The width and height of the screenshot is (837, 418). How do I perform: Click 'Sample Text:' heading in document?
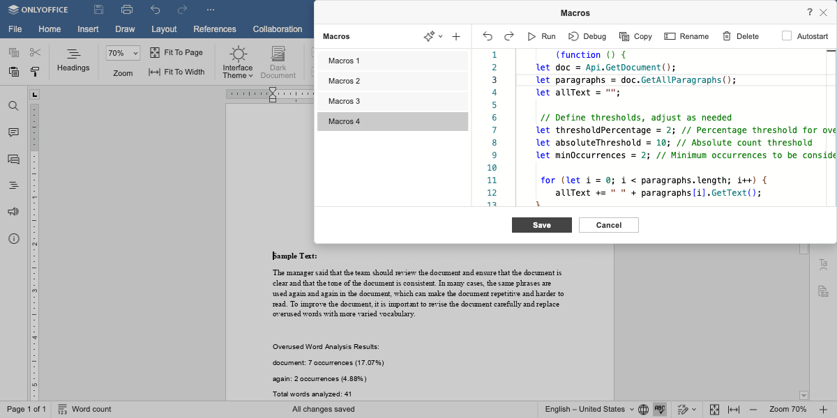pos(295,256)
